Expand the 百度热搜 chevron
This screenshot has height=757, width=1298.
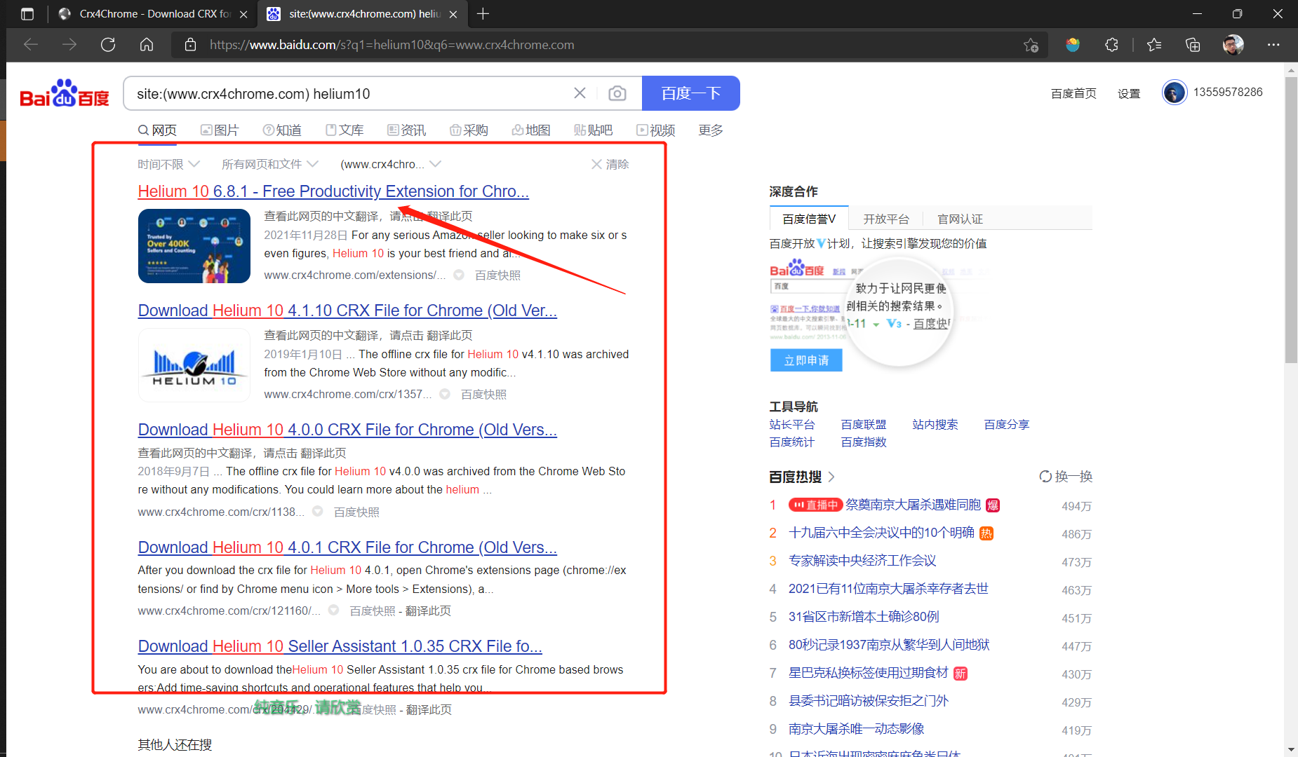point(831,477)
